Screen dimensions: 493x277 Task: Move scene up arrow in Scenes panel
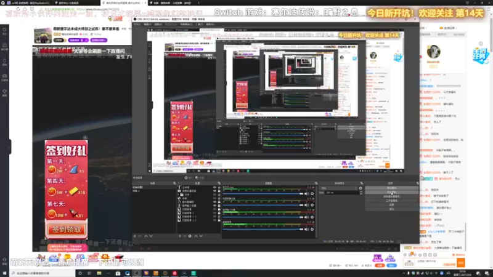click(145, 236)
